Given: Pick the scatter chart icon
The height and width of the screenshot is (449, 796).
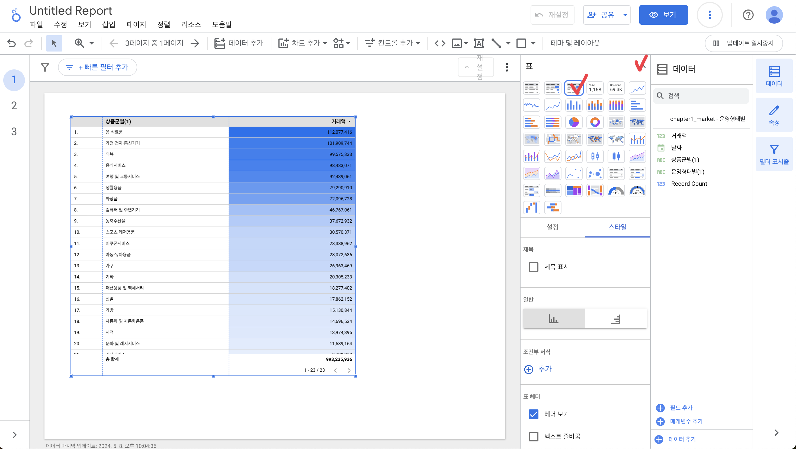Looking at the screenshot, I should pyautogui.click(x=573, y=174).
